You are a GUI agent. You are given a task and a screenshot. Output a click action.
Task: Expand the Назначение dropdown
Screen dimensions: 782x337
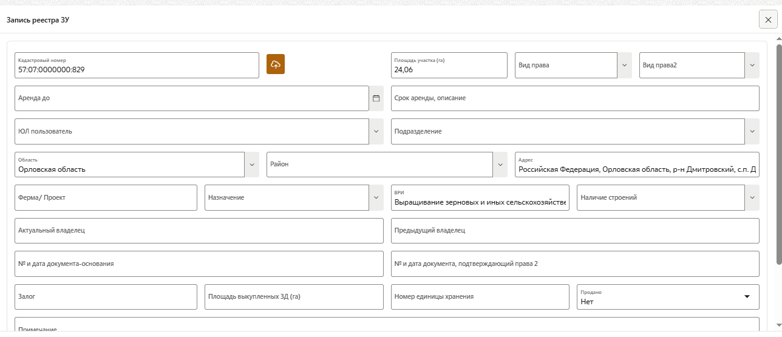click(376, 197)
